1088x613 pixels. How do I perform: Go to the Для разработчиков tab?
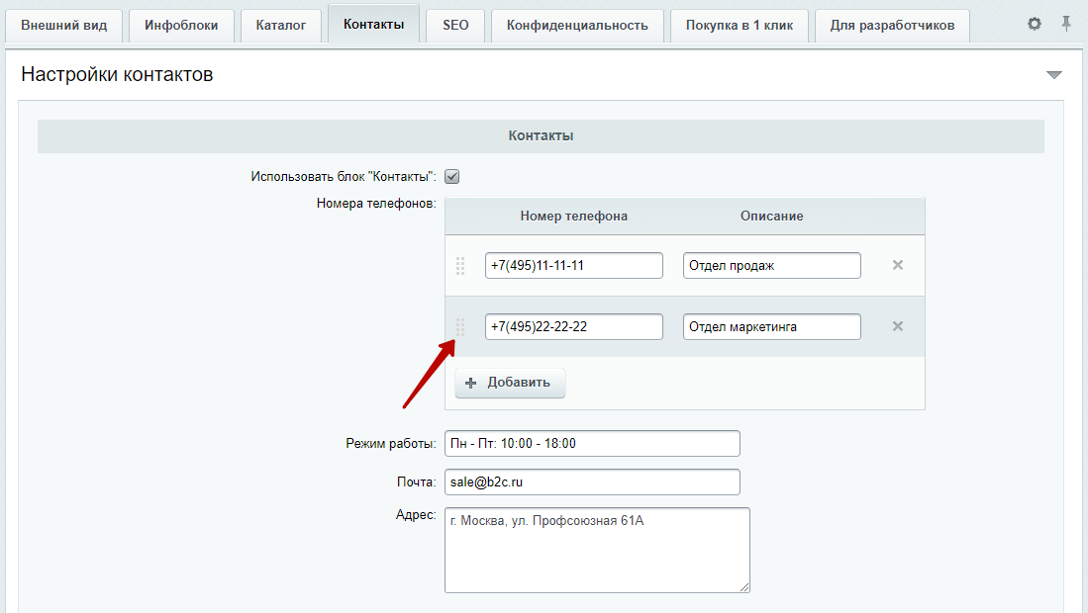(x=892, y=26)
